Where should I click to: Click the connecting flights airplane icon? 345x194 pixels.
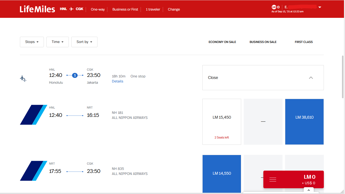click(23, 79)
